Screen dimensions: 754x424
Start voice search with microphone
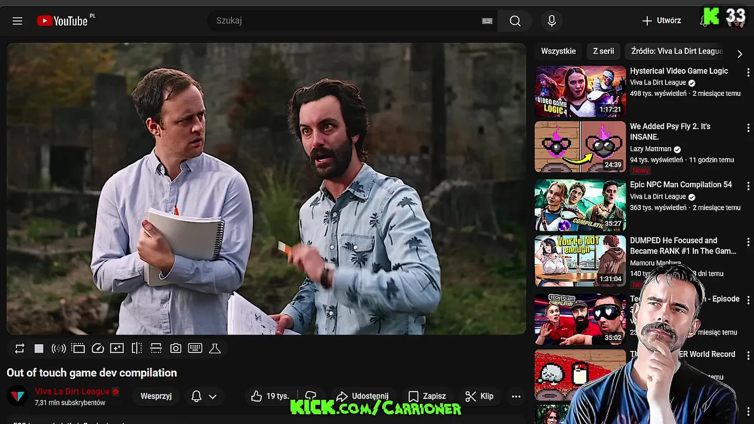(x=551, y=21)
